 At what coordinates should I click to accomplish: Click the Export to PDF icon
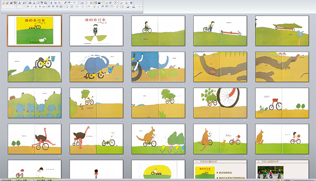click(x=19, y=3)
